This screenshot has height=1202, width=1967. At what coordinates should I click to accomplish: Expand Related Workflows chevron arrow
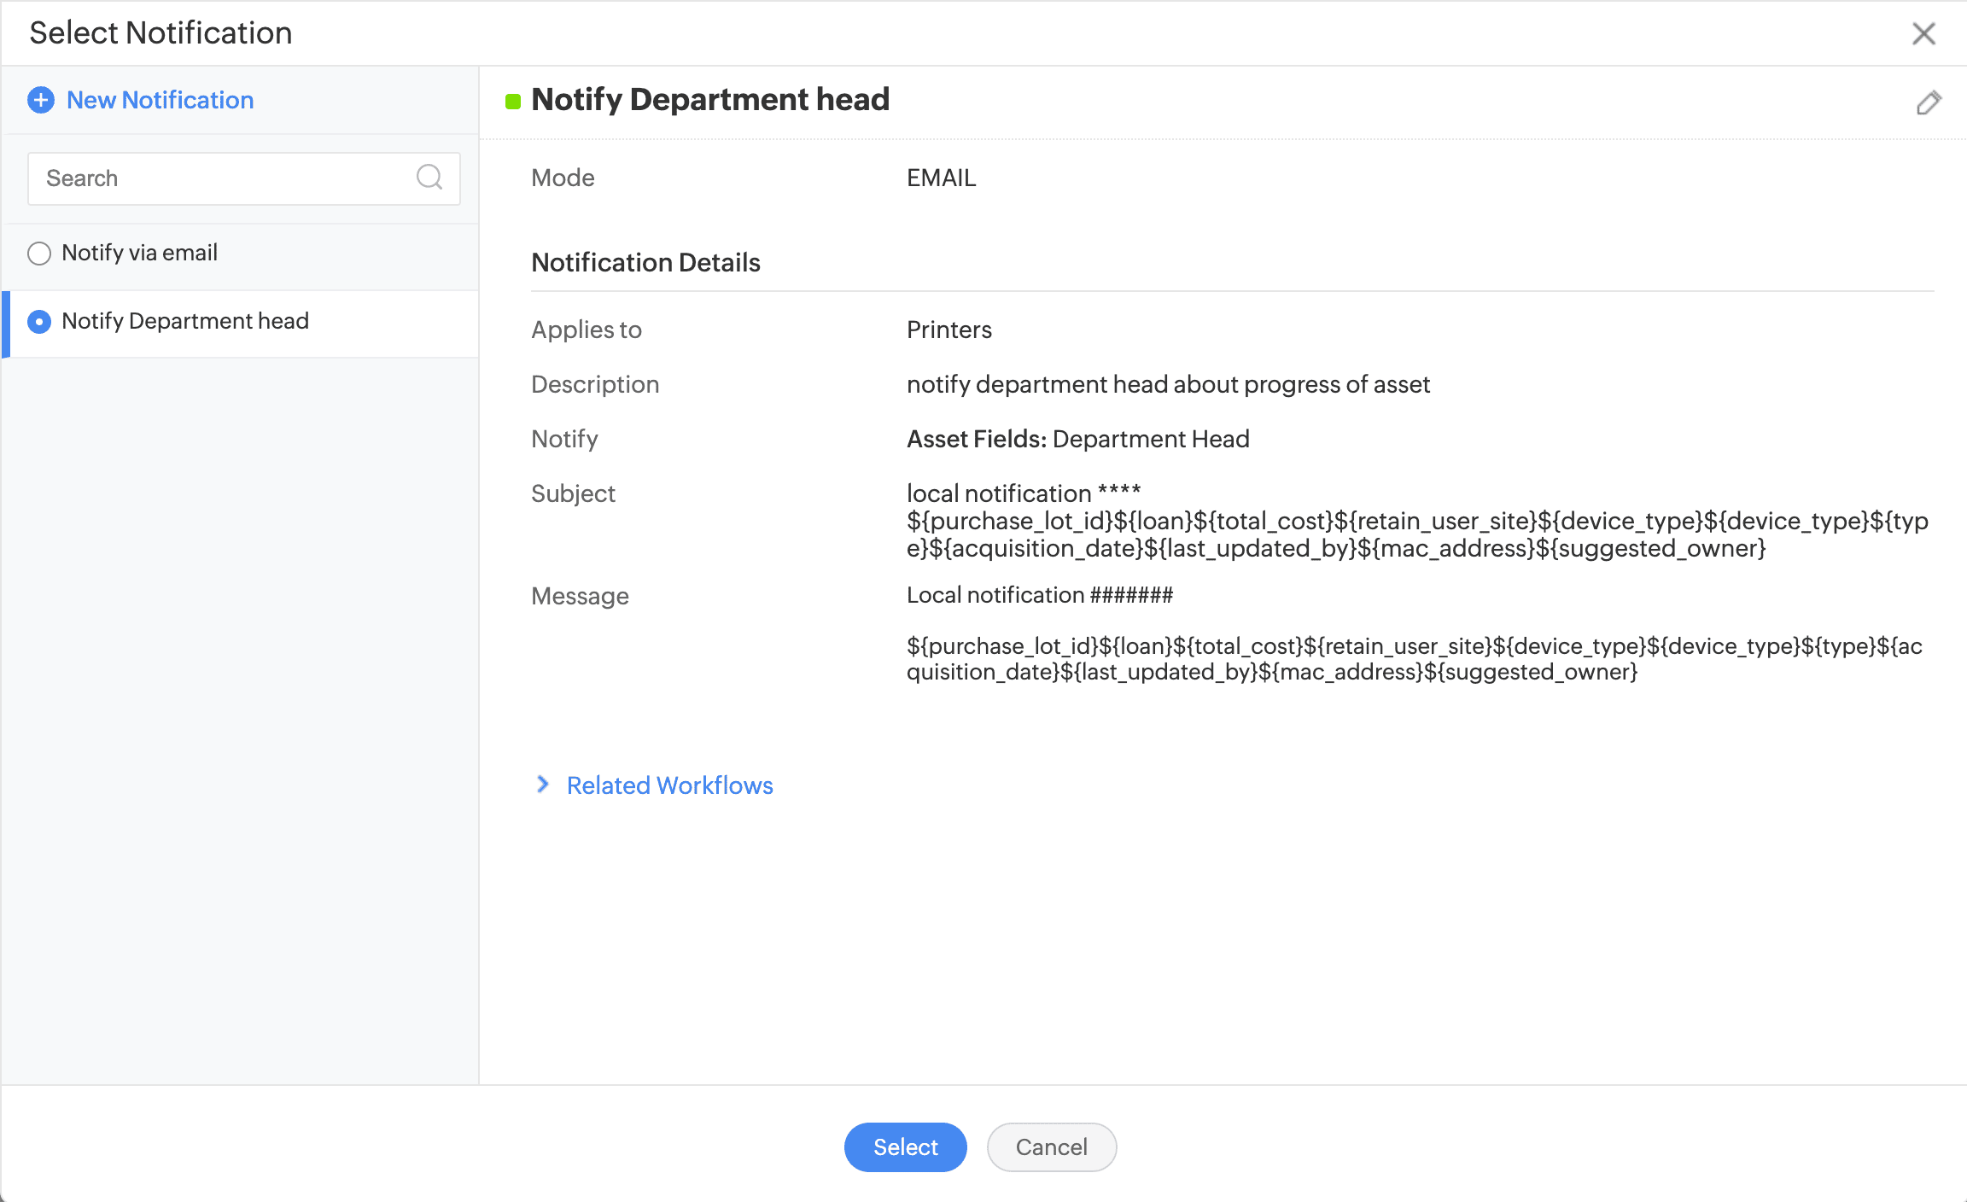(542, 785)
